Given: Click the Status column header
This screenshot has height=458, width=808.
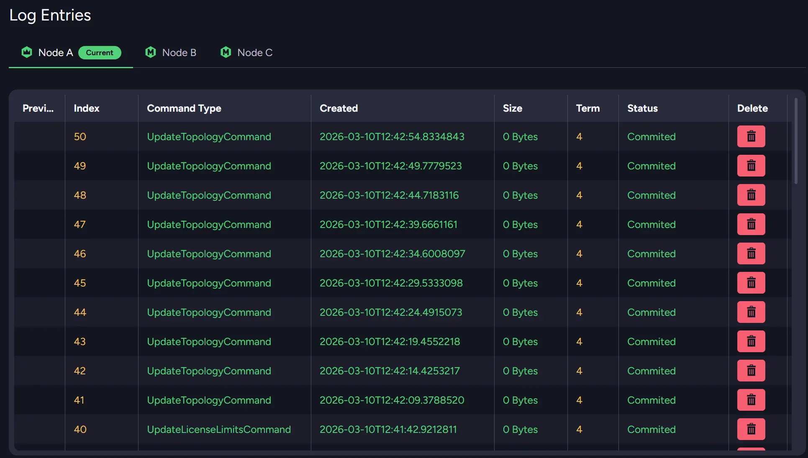Looking at the screenshot, I should pyautogui.click(x=642, y=108).
